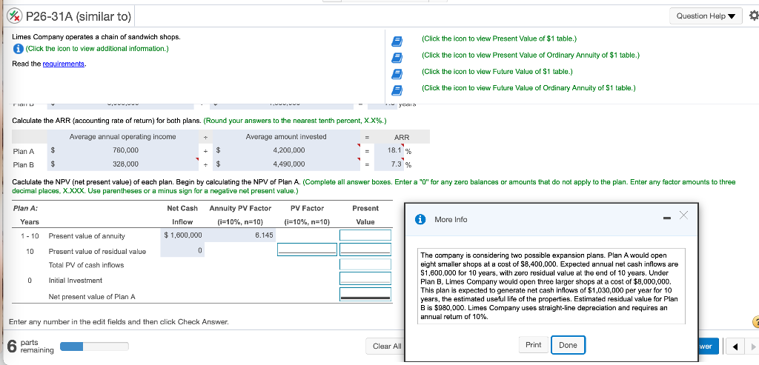Click Net present value of Plan A field

(x=365, y=295)
